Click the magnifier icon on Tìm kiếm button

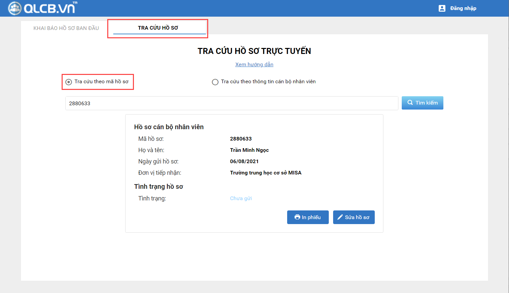(410, 103)
